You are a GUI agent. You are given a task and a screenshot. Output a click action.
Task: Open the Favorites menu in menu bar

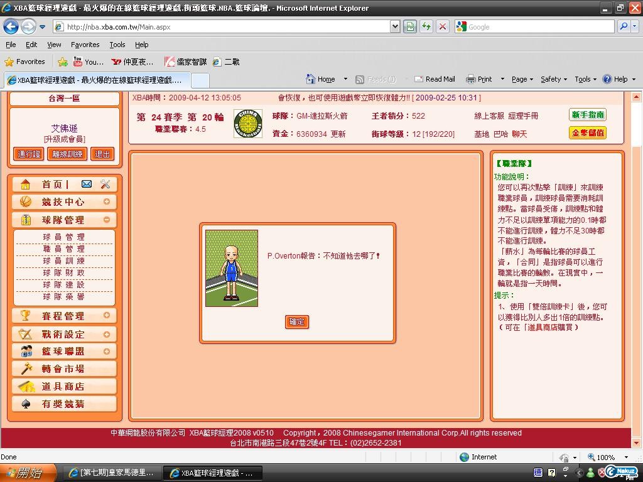click(85, 45)
